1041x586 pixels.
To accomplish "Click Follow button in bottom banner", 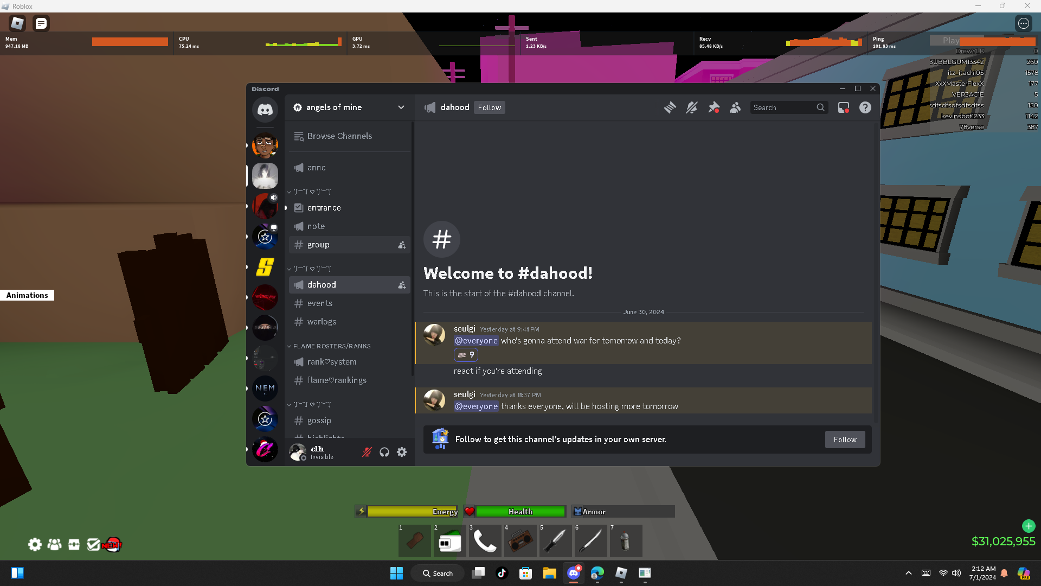I will click(845, 439).
